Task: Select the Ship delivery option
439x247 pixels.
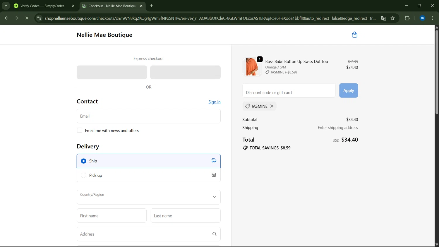Action: [149, 161]
